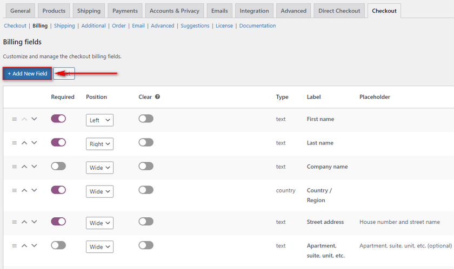Open Position dropdown for Apartment, suite row
Viewport: 454px width, 269px height.
coord(99,247)
